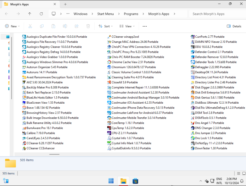Screen dimensions: 246x186
Task: Click the CCleaner CCEnhancer icon
Action: click(24, 148)
